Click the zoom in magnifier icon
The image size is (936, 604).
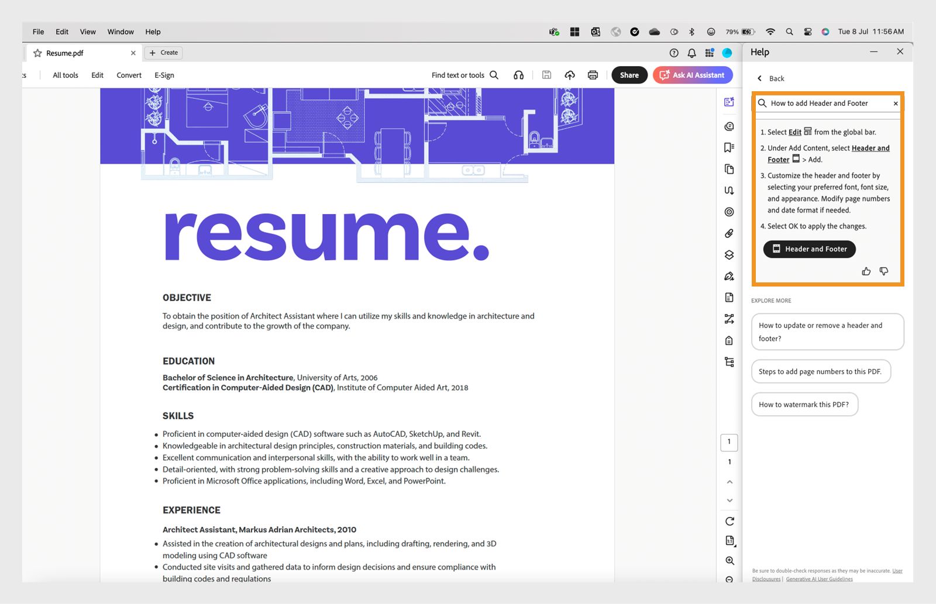pos(729,560)
